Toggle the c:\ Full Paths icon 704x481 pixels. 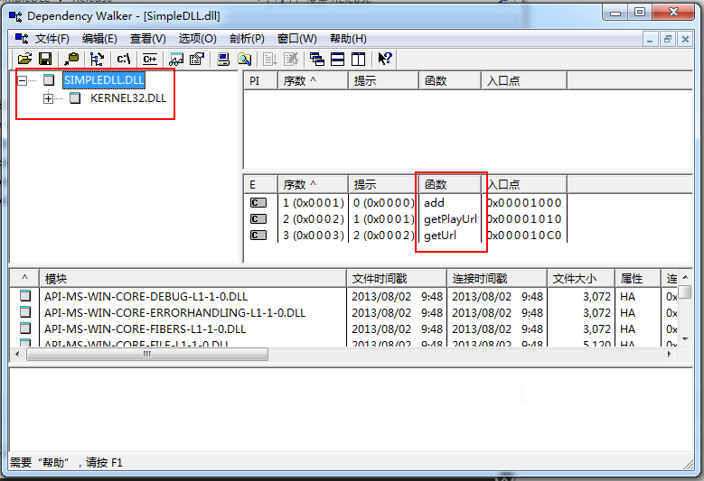click(x=124, y=59)
